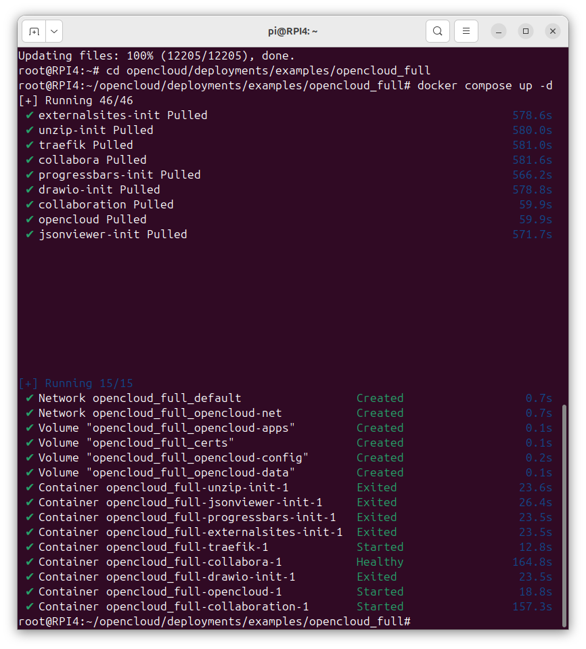Click the opencloud_full-traefik-1 container line

point(288,547)
